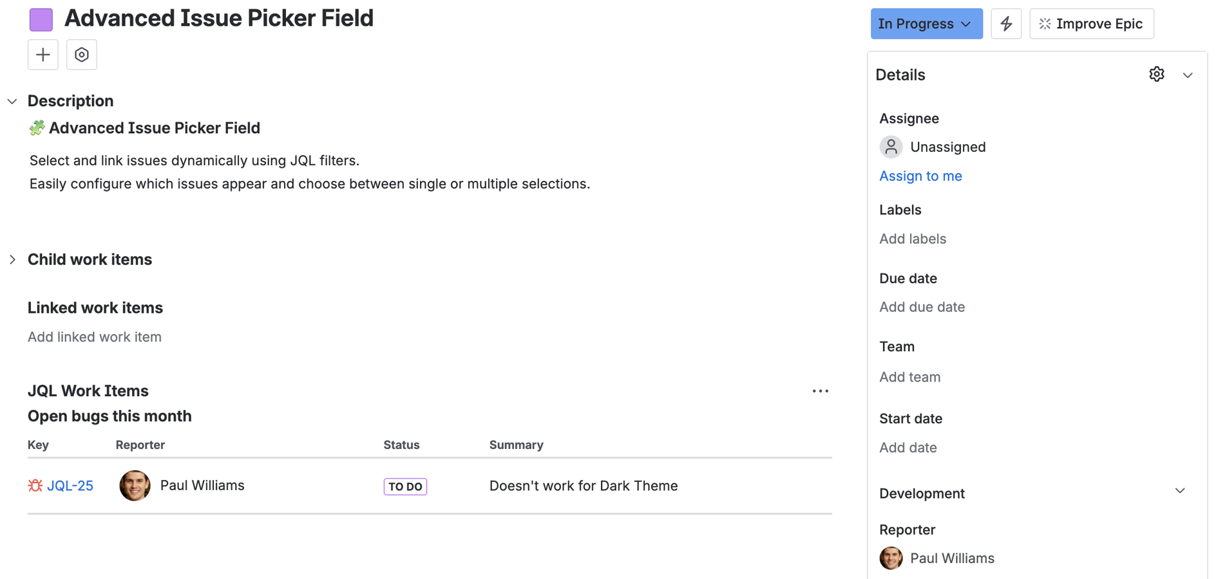The width and height of the screenshot is (1227, 579).
Task: Open the In Progress status dropdown
Action: coord(926,24)
